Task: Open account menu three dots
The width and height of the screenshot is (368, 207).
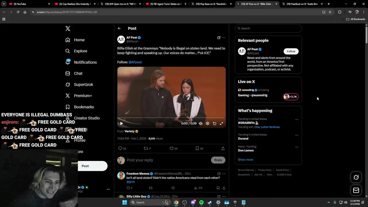Action: pos(108,189)
